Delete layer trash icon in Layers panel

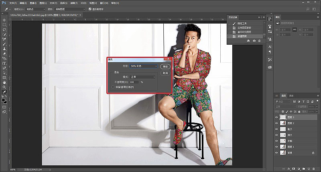pos(314,169)
